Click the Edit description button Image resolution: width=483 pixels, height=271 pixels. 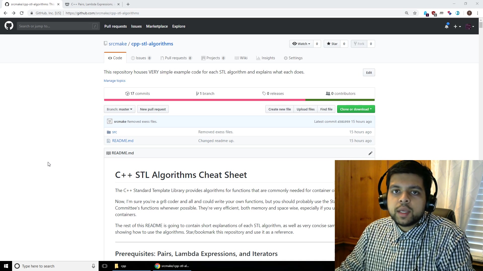coord(369,73)
